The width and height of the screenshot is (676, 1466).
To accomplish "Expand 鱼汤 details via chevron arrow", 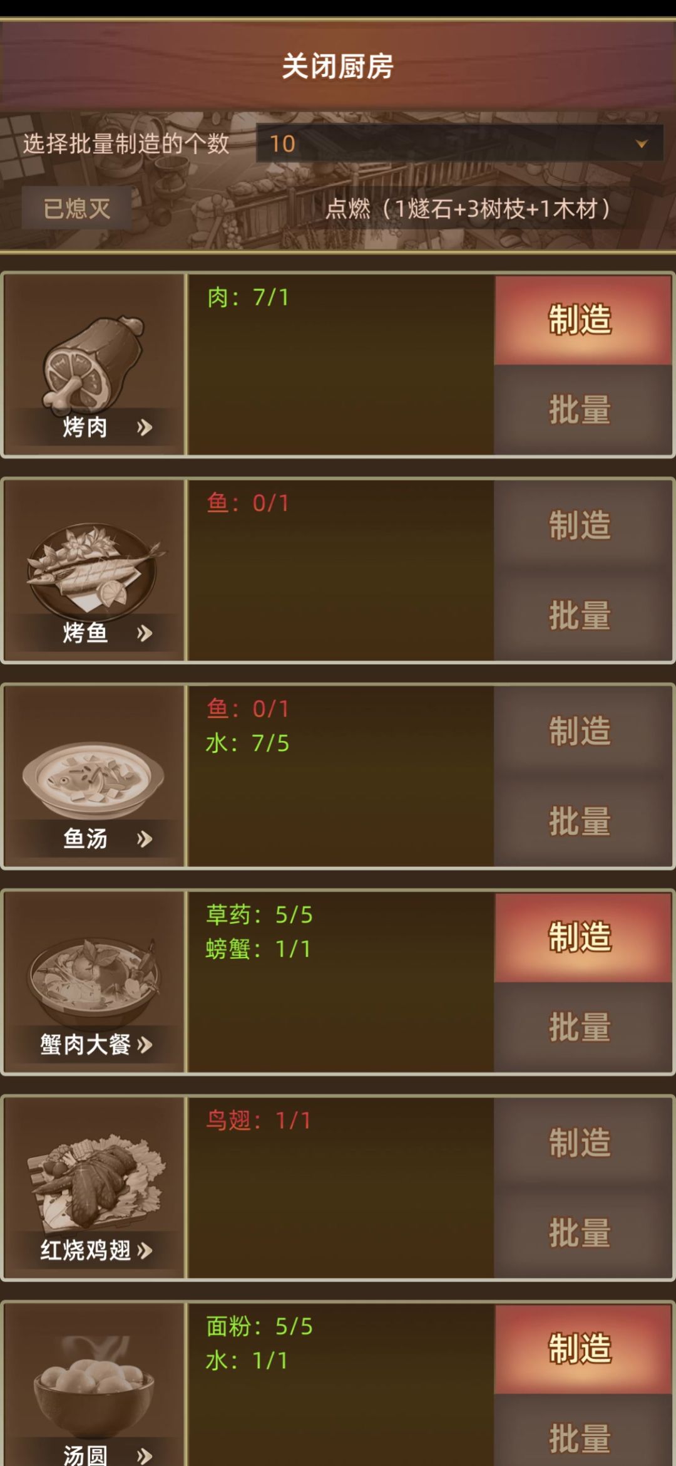I will [145, 839].
